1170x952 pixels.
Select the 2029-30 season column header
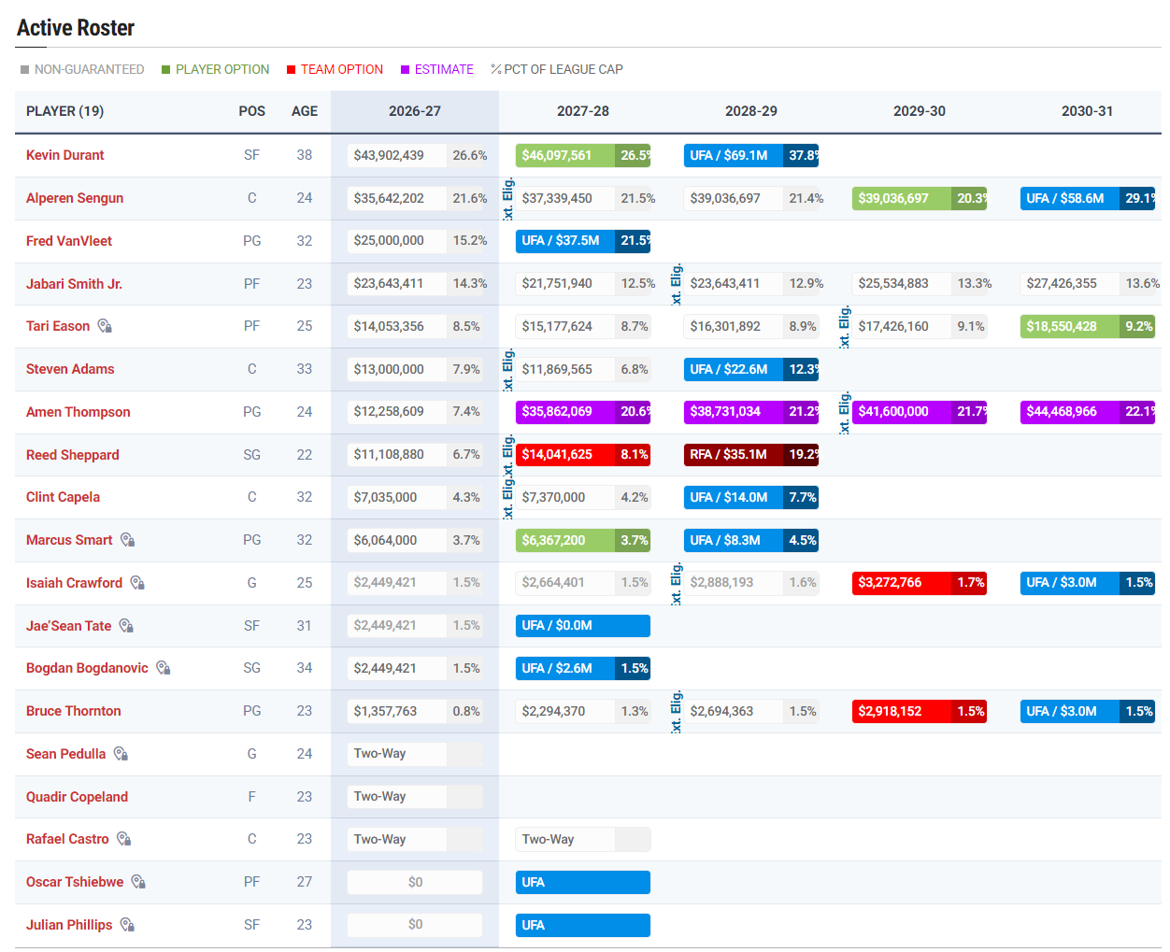[x=920, y=111]
